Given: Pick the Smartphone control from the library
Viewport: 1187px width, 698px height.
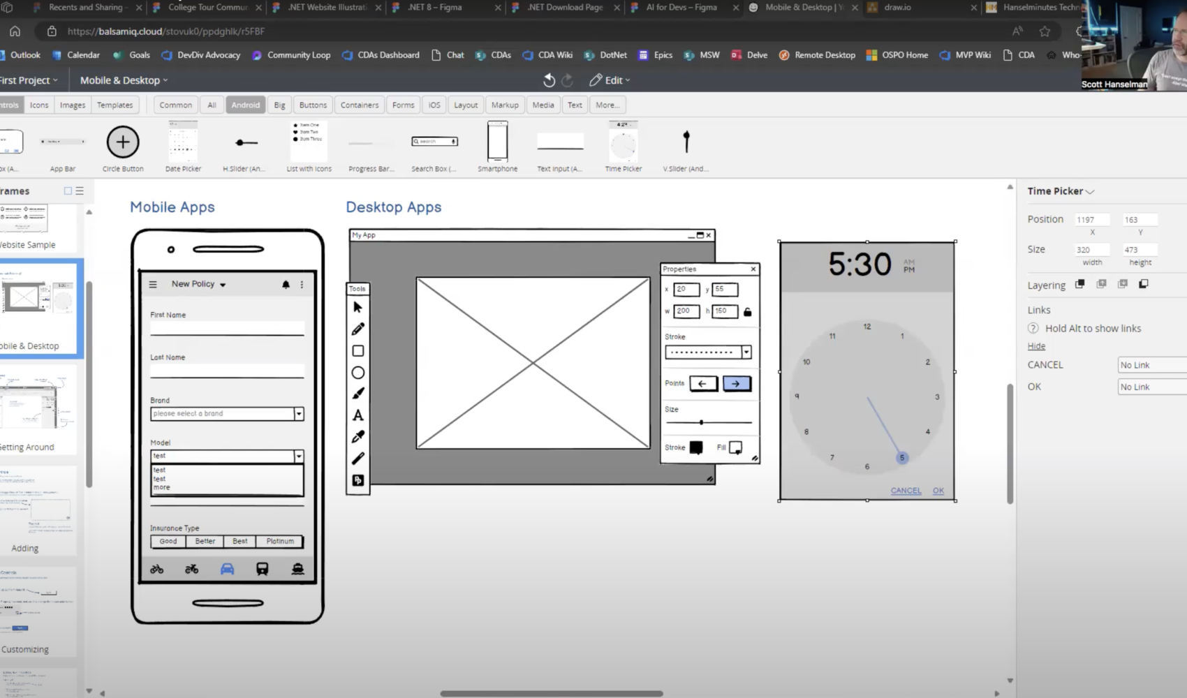Looking at the screenshot, I should [x=497, y=142].
